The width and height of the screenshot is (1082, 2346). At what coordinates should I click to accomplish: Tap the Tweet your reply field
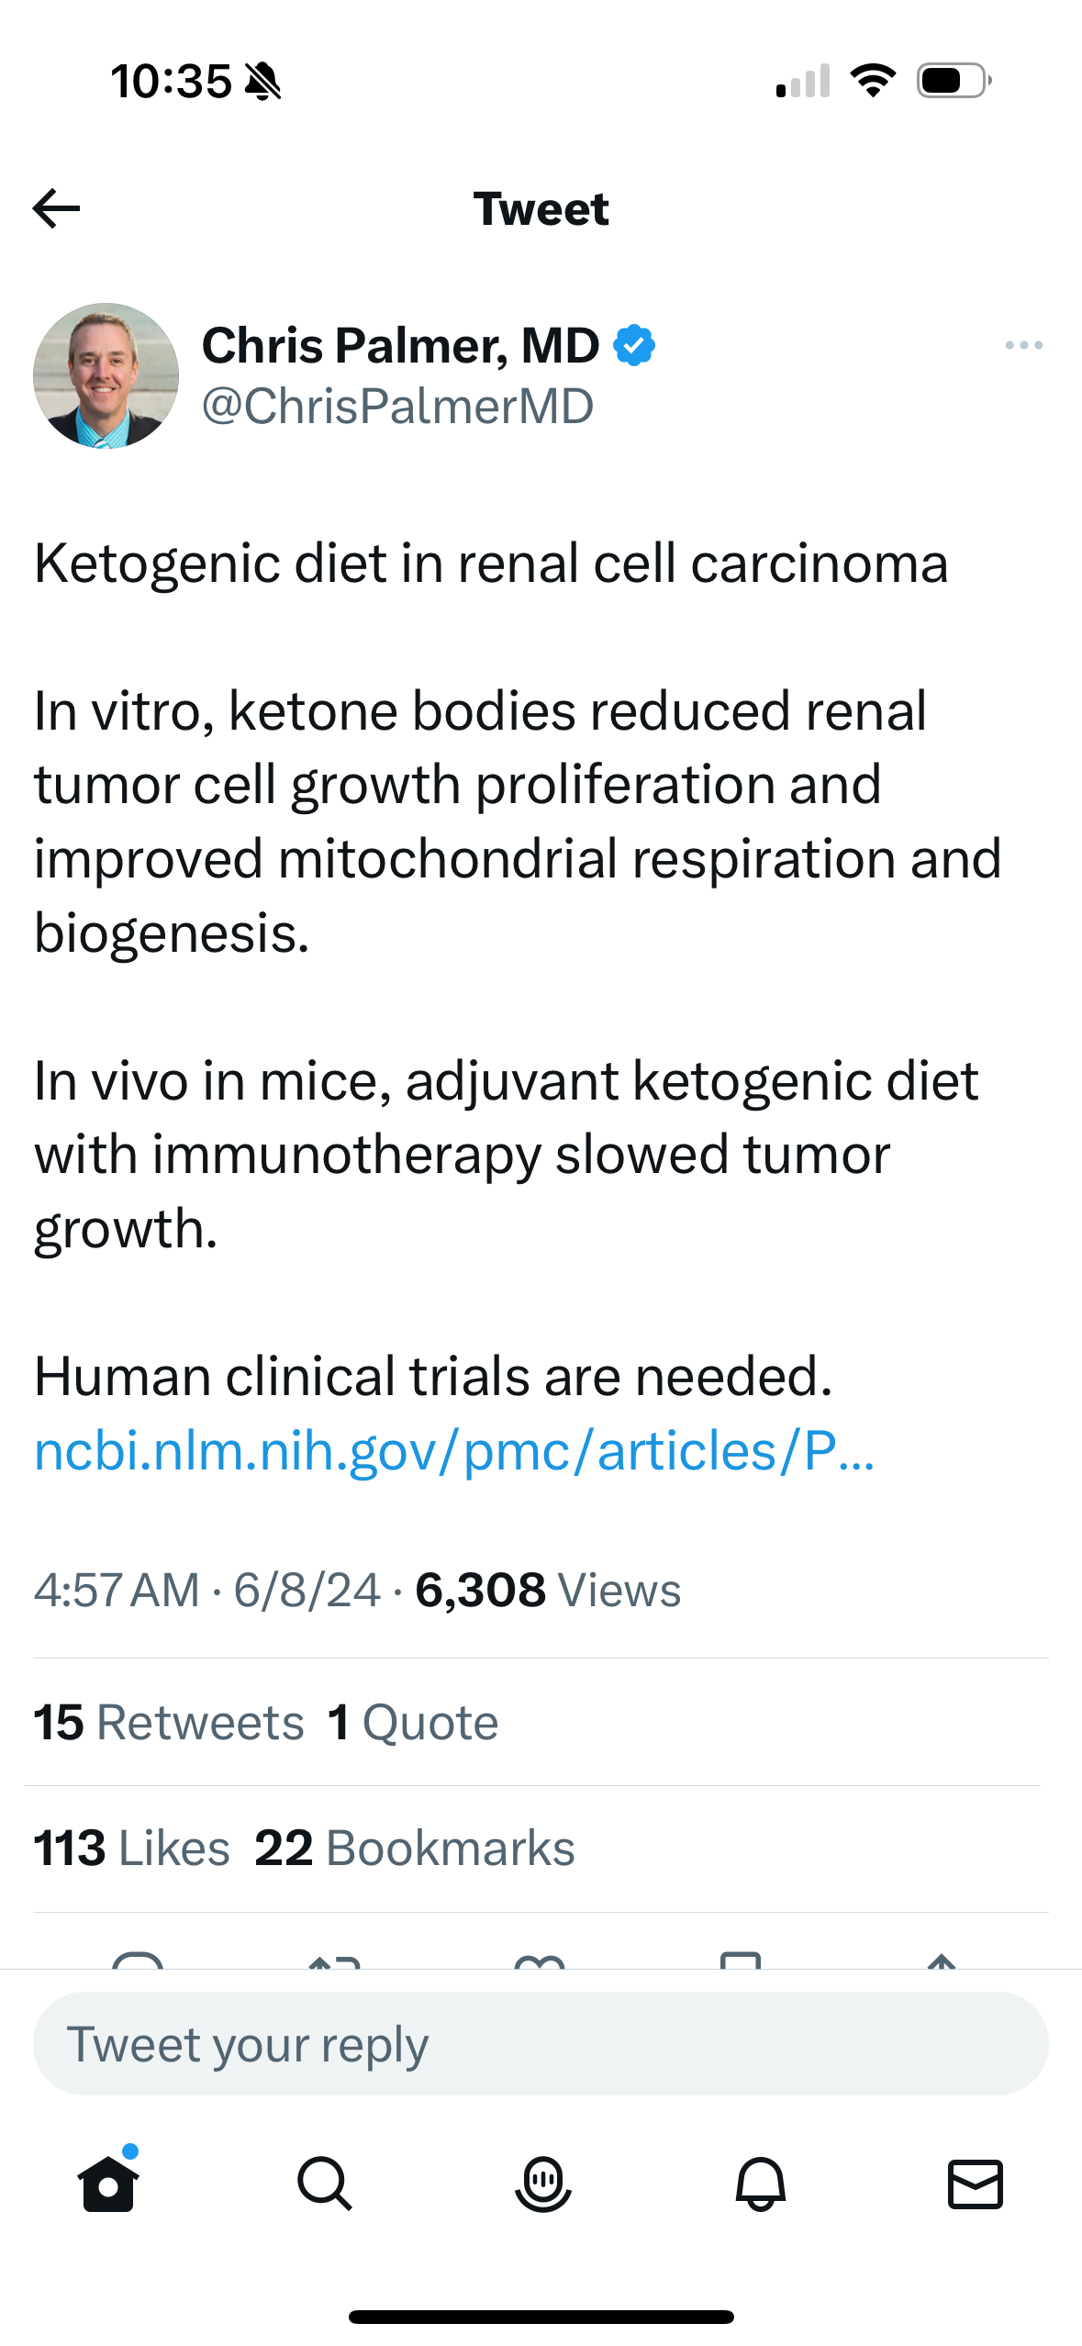coord(541,2044)
